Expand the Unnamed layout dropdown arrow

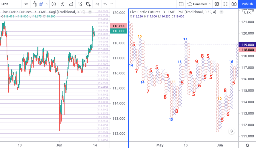tap(210, 4)
